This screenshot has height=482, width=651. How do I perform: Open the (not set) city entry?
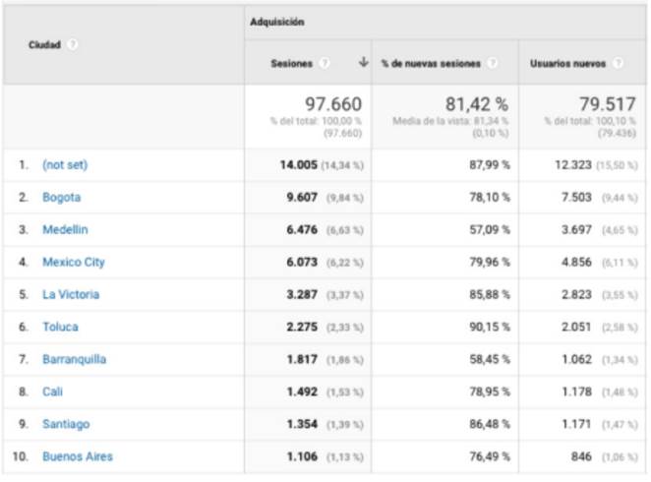point(65,165)
